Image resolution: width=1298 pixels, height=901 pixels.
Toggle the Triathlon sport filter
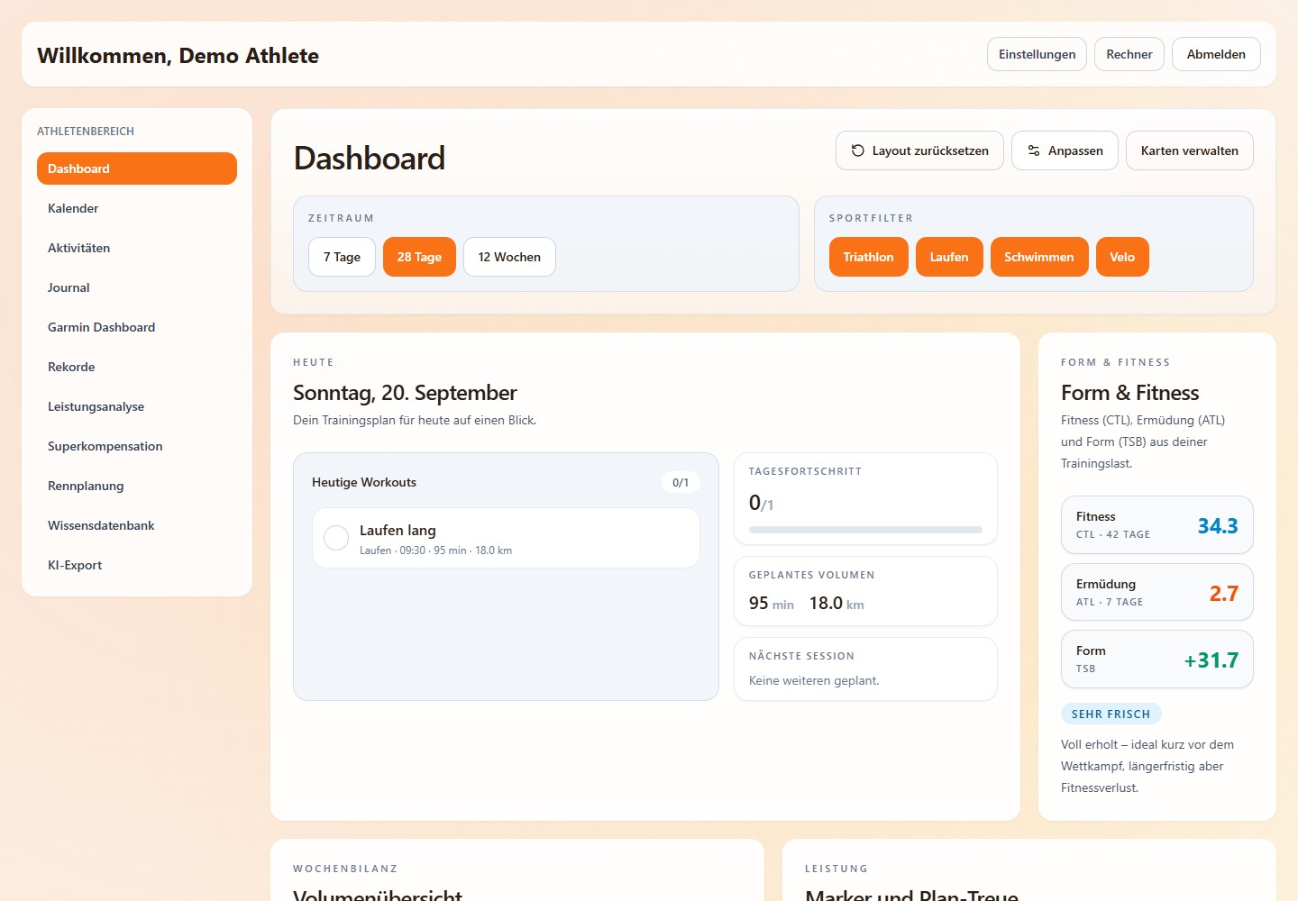point(868,257)
